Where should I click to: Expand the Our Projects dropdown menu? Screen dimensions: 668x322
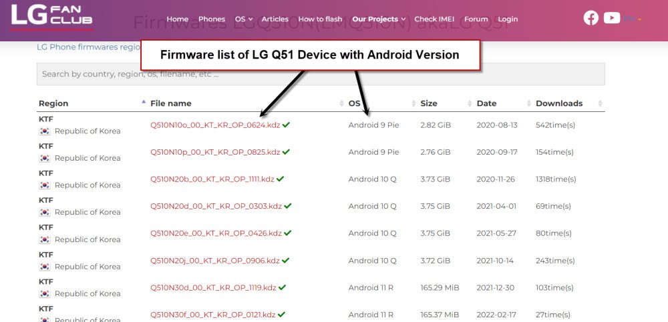(379, 19)
